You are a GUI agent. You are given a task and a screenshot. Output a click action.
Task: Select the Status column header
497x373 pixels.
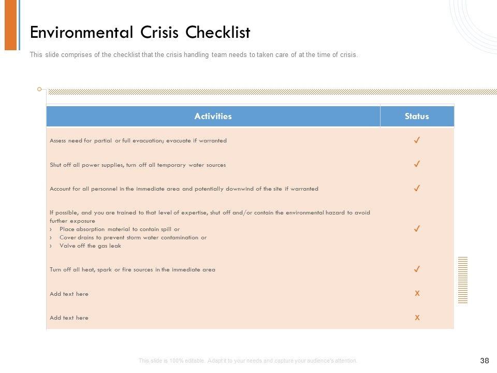[x=417, y=117]
